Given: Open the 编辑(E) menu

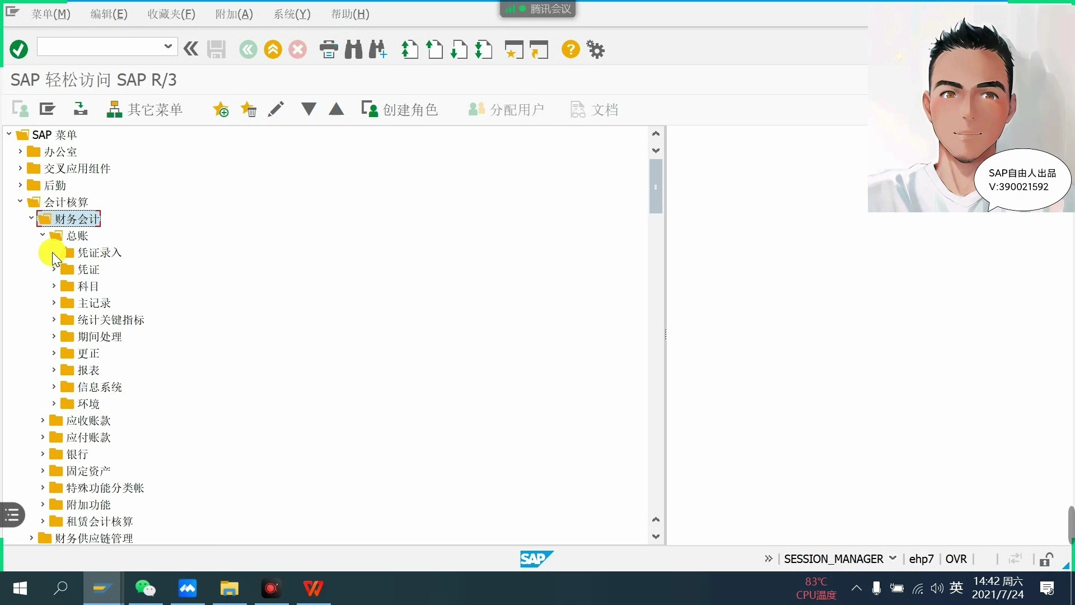Looking at the screenshot, I should (x=109, y=14).
